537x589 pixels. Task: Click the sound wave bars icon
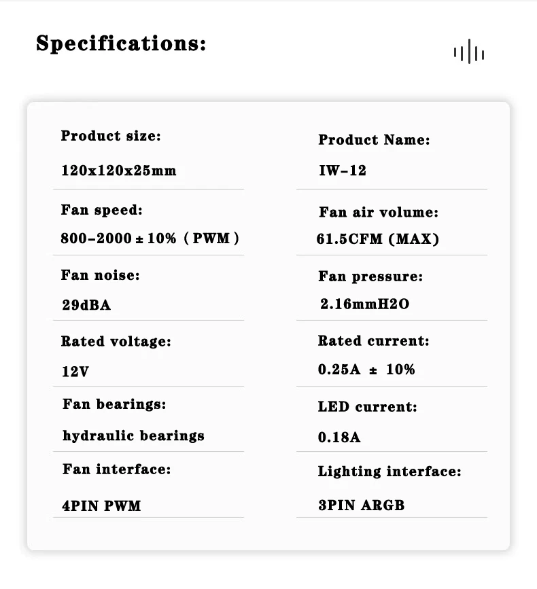point(469,53)
